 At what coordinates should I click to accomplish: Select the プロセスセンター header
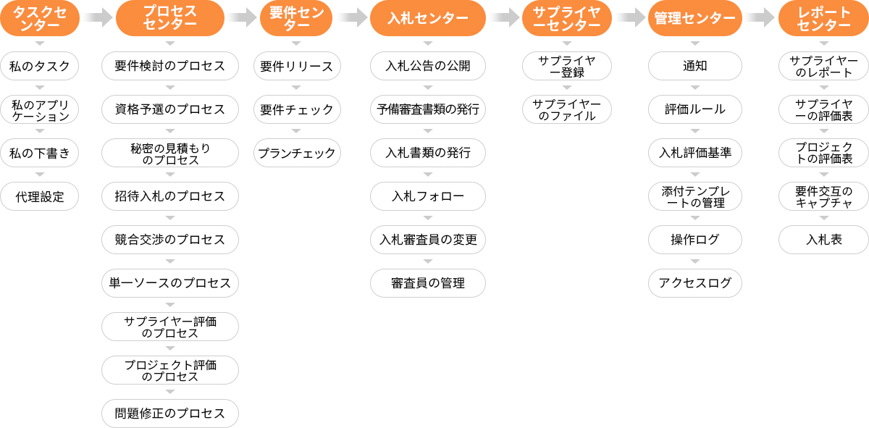169,18
